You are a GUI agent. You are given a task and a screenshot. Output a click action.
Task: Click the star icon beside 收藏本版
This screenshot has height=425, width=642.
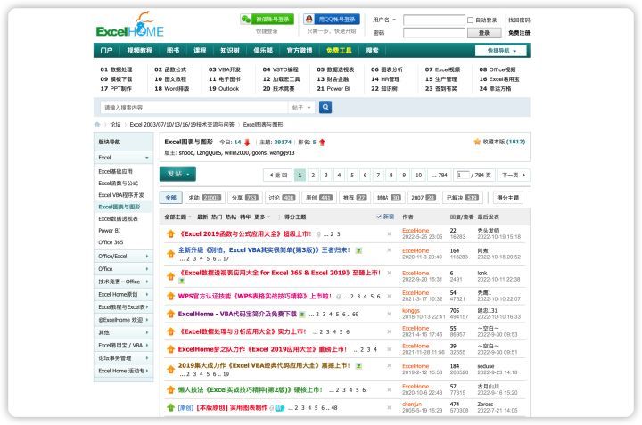click(x=477, y=142)
